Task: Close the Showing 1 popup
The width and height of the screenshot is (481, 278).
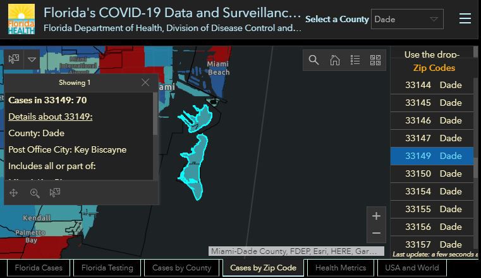Action: click(145, 82)
